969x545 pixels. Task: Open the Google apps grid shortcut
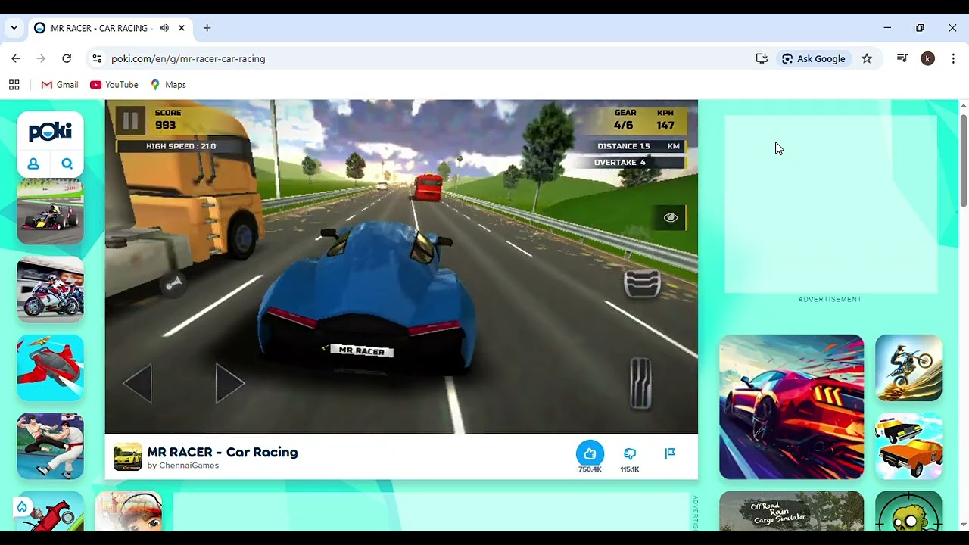coord(14,85)
